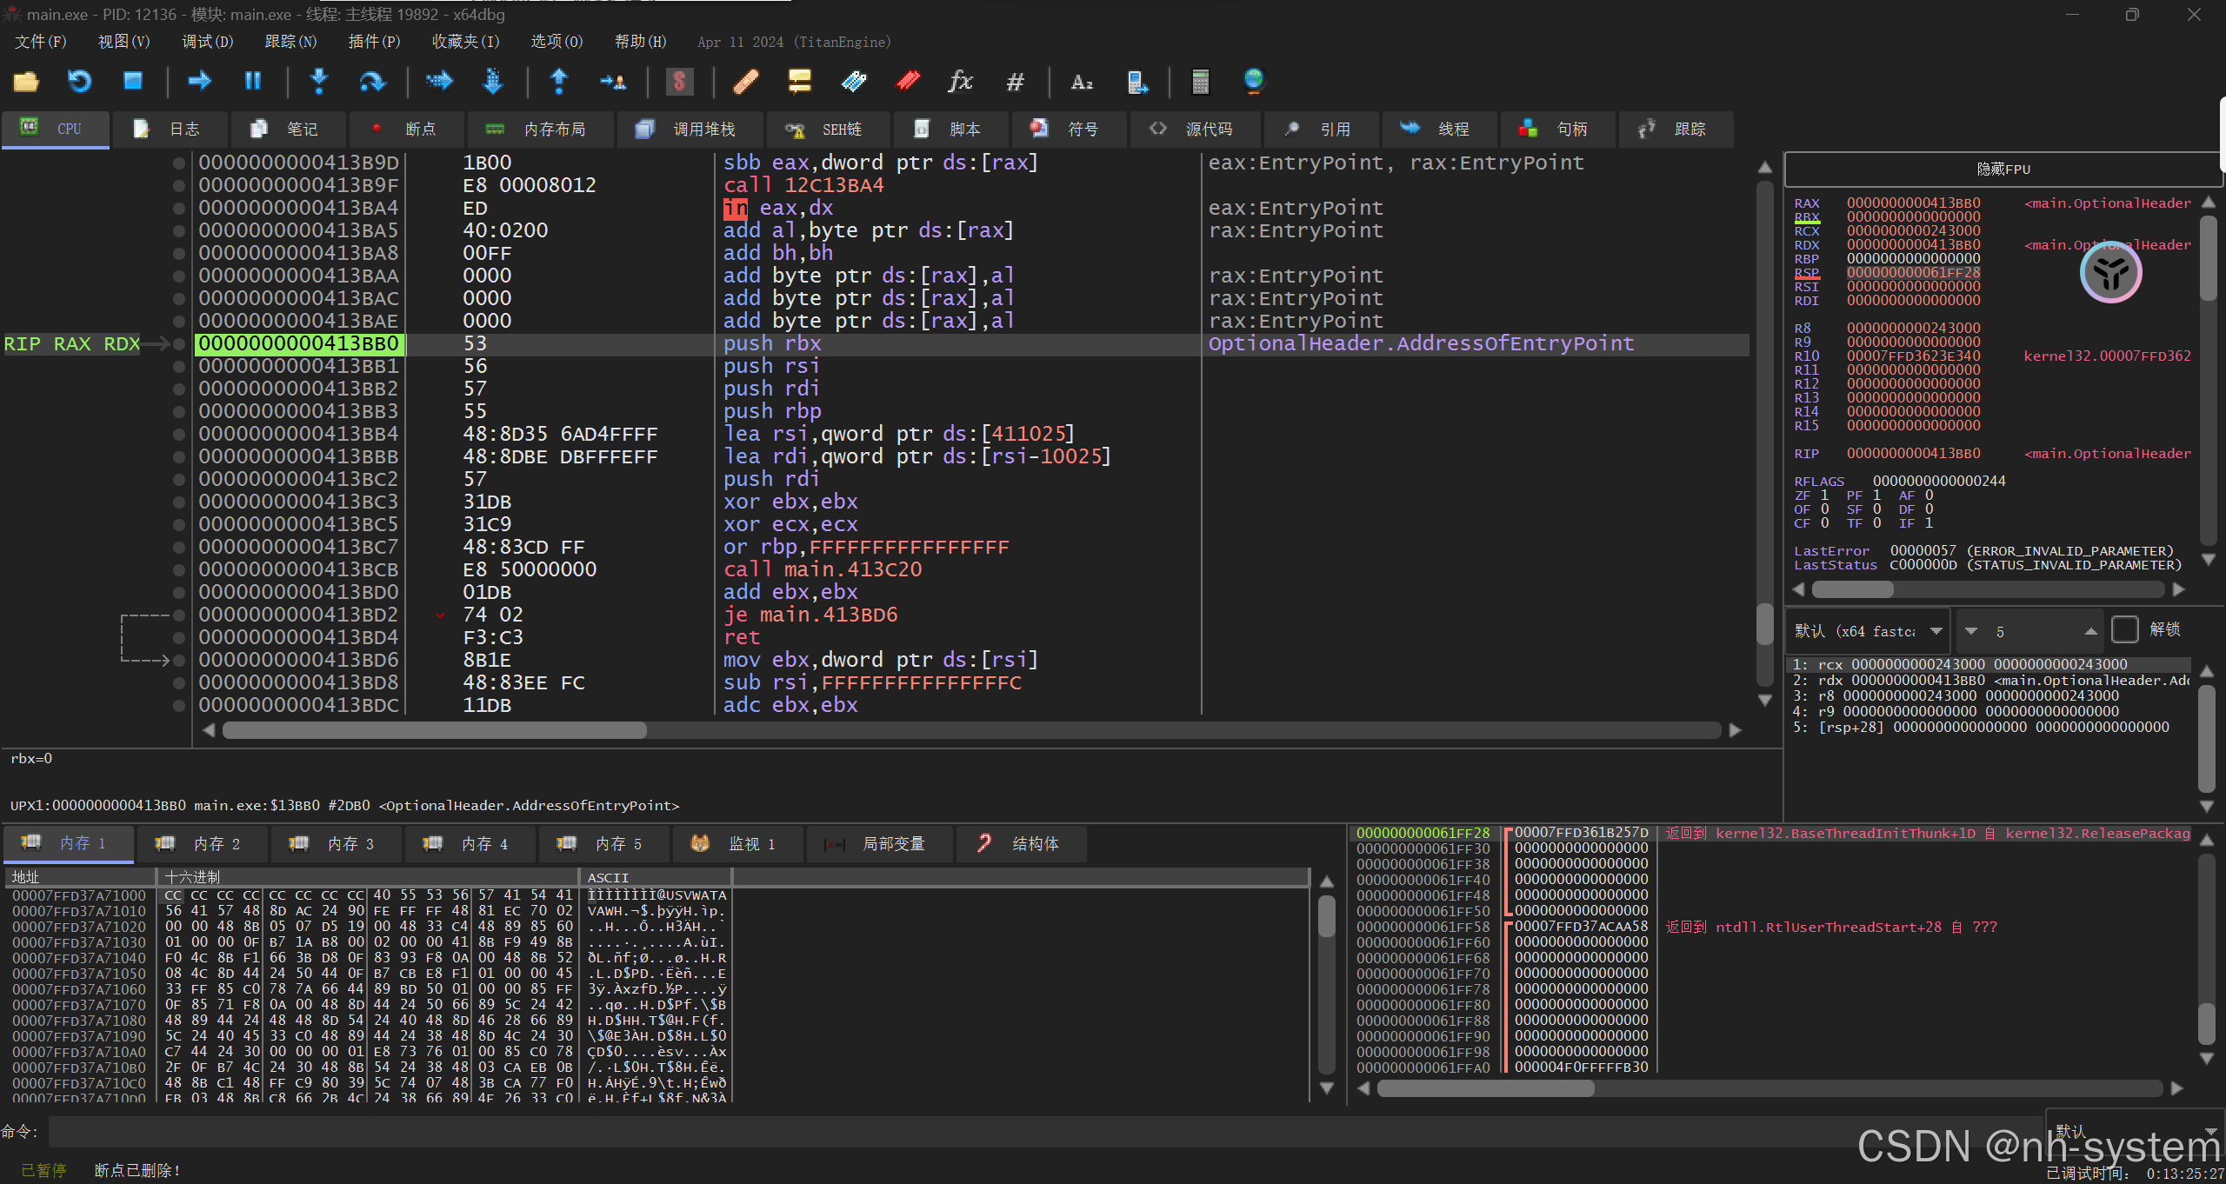This screenshot has width=2226, height=1184.
Task: Open the fx functions icon
Action: click(960, 82)
